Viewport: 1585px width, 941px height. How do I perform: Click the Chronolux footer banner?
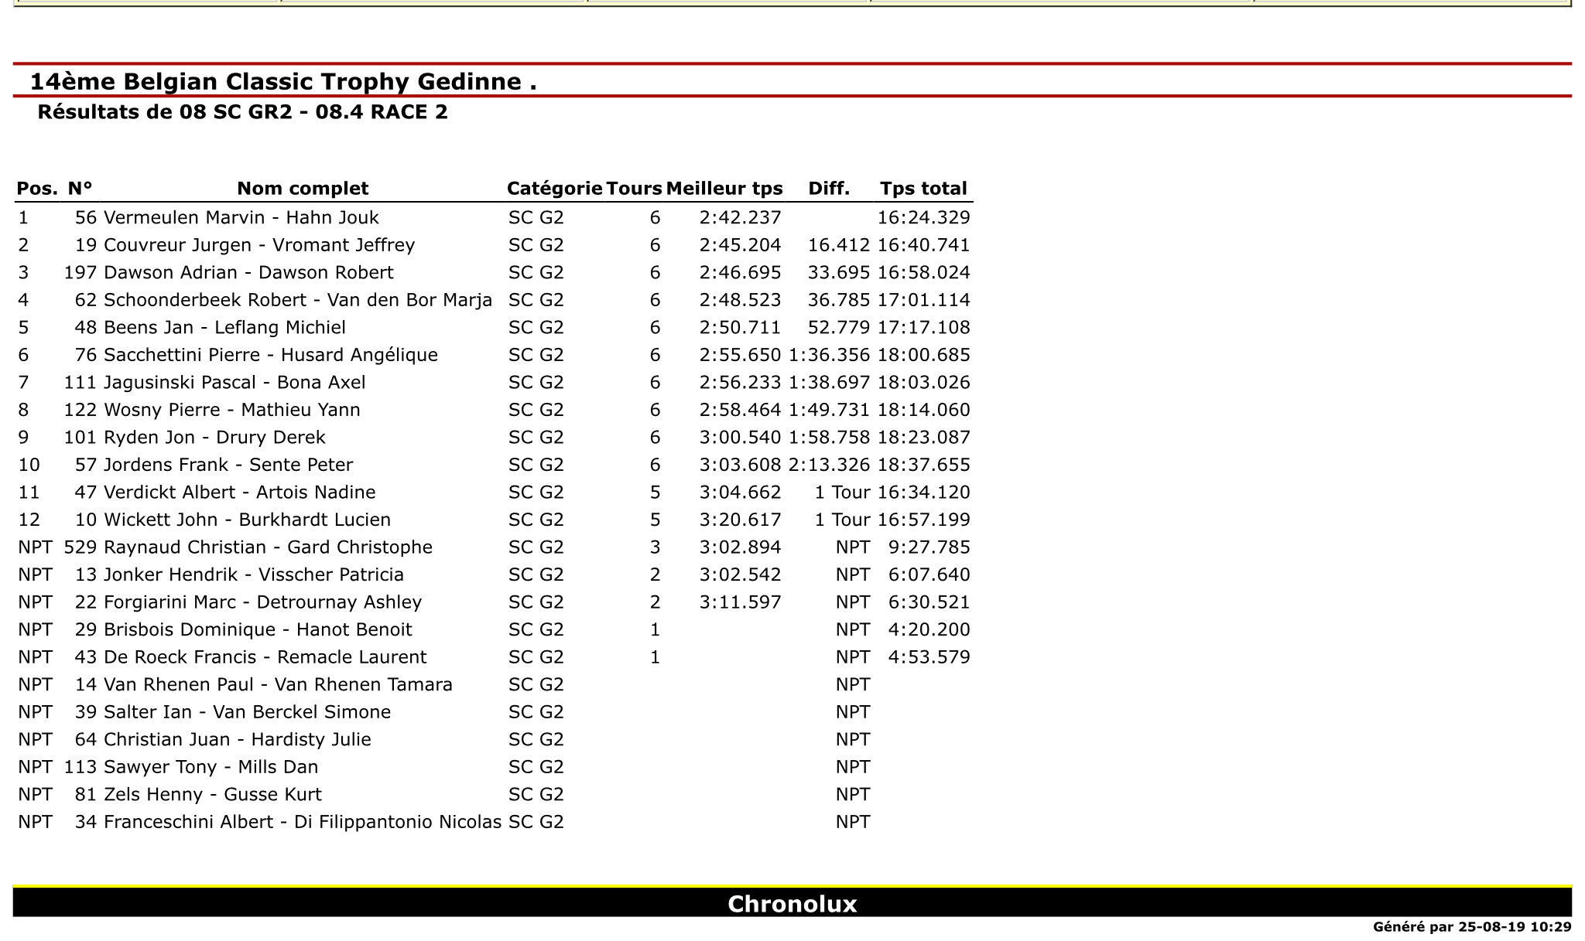[792, 903]
